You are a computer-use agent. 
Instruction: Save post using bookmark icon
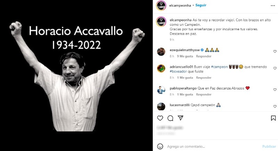click(x=273, y=118)
